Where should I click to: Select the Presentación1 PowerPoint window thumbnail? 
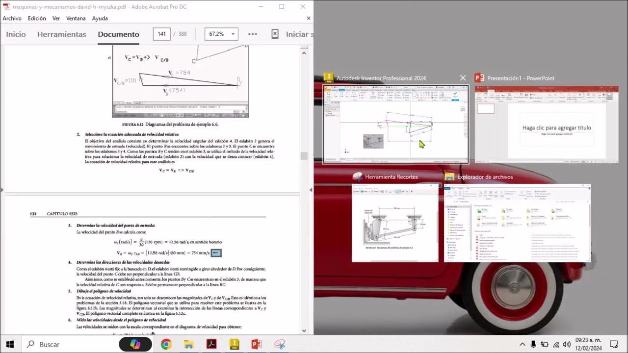[547, 124]
